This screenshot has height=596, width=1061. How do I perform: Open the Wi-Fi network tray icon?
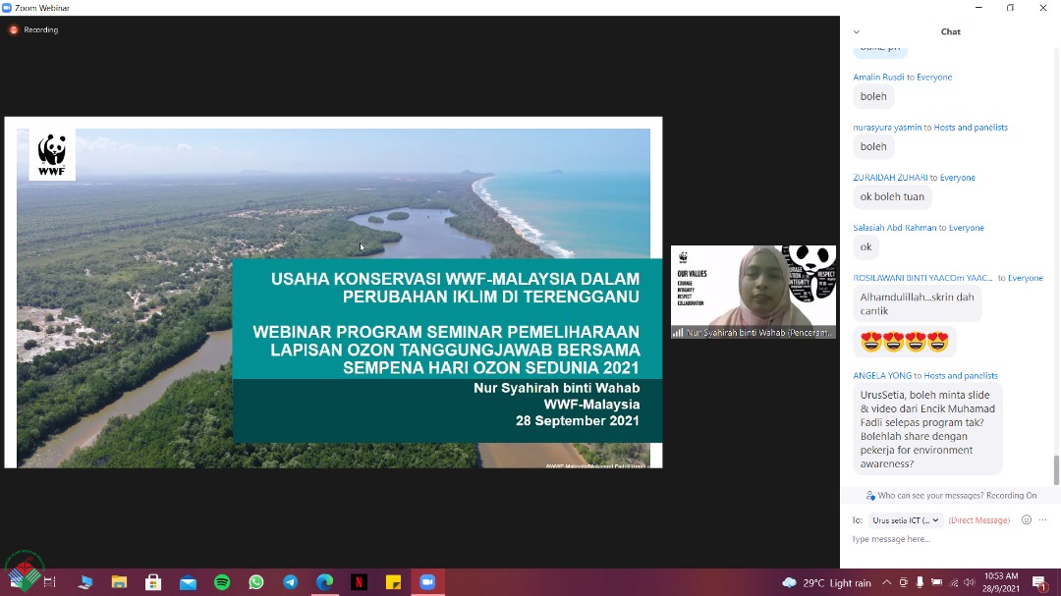[x=953, y=582]
